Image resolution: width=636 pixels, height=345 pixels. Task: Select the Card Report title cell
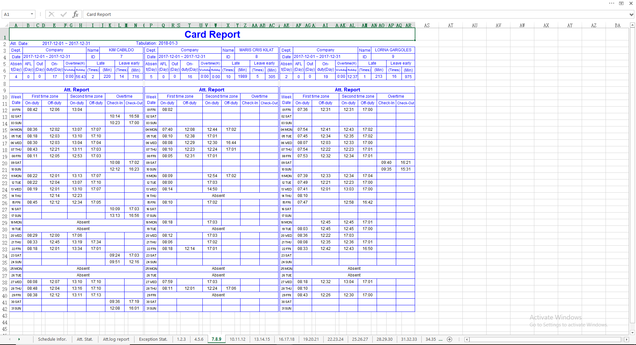[212, 34]
